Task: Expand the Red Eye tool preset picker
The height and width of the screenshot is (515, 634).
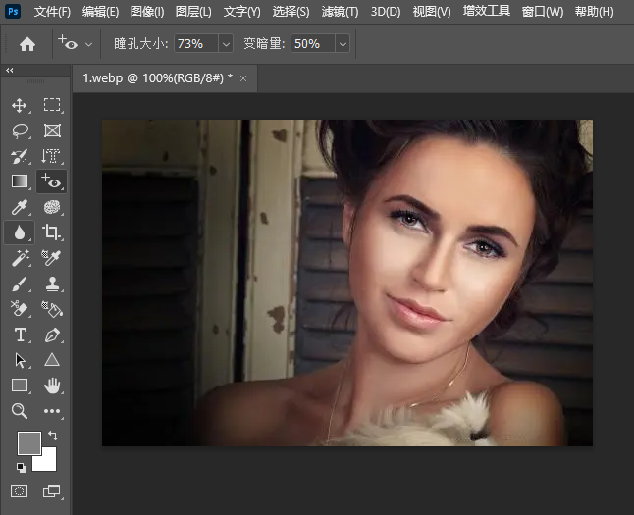Action: click(x=89, y=44)
